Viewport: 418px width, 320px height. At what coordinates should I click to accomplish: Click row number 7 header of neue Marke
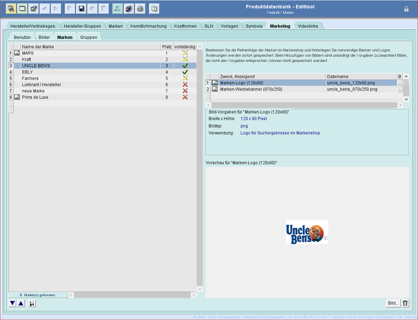pos(11,91)
